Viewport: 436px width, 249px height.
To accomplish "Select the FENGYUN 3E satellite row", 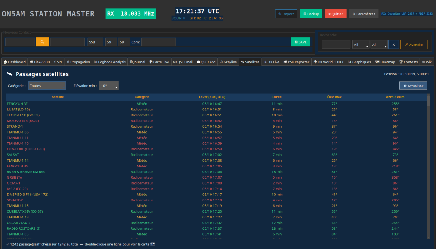I will [x=216, y=104].
